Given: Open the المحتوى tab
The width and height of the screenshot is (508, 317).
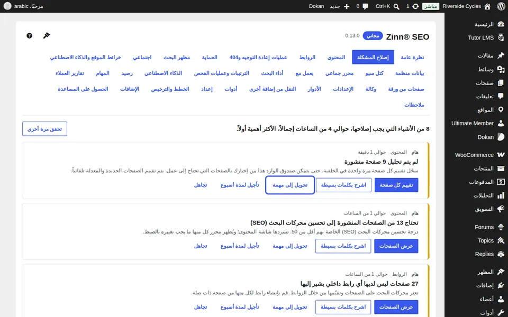Looking at the screenshot, I should (337, 57).
